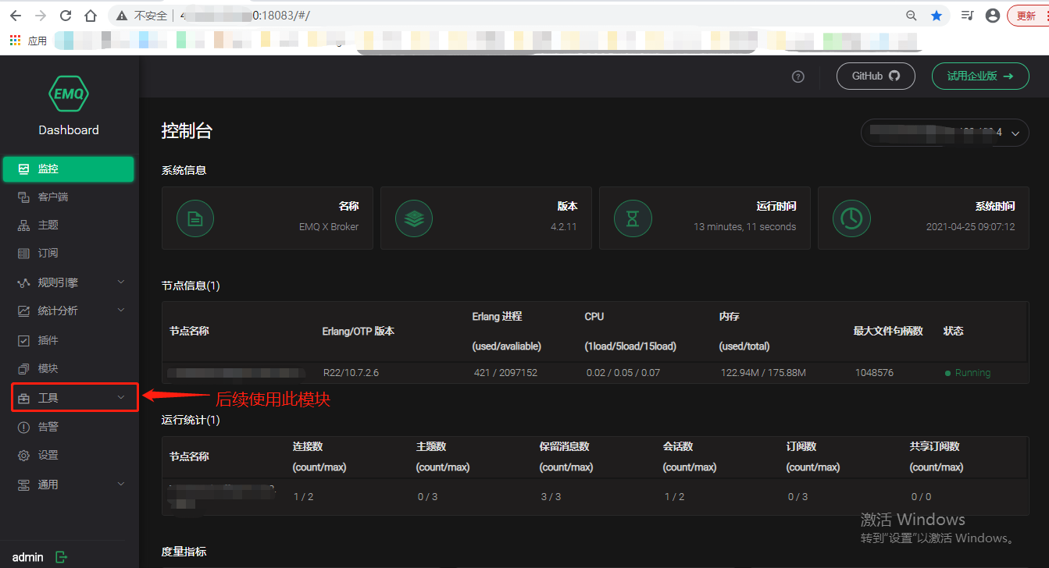Screen dimensions: 1049x568
Task: Click the alert icon beside 告警
Action: tap(23, 427)
